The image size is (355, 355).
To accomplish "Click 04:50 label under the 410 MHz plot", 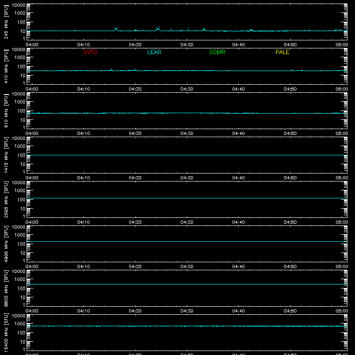I will click(x=290, y=89).
